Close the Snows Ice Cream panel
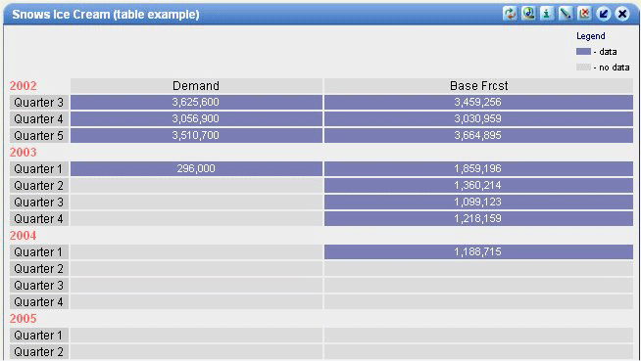641x361 pixels. tap(622, 14)
